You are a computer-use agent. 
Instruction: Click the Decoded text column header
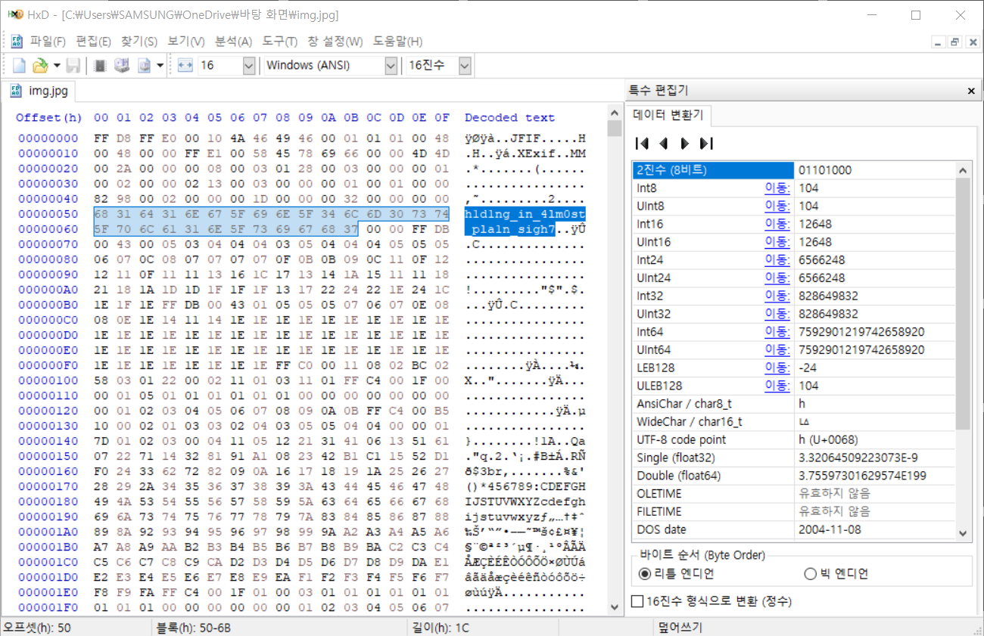[510, 118]
